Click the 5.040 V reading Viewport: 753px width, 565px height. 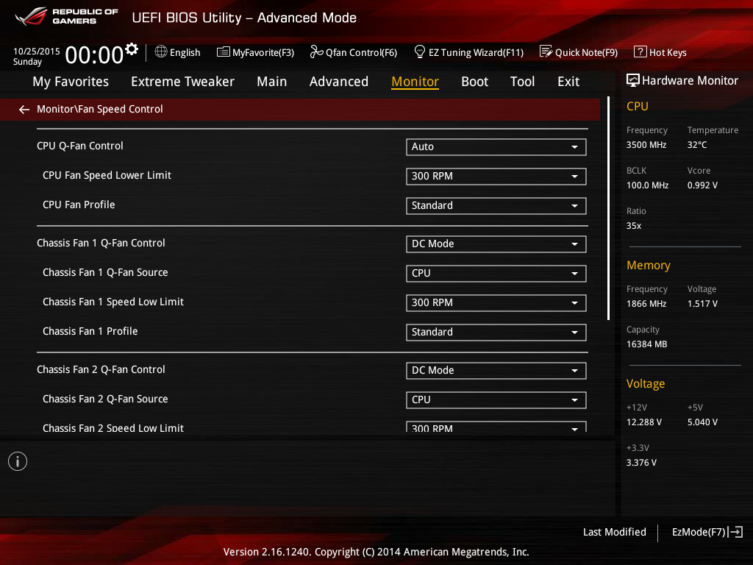(x=702, y=422)
